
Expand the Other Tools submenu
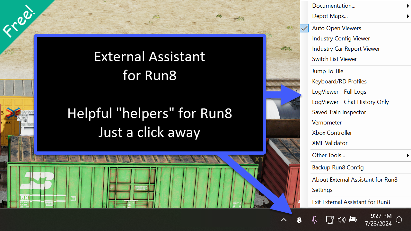[328, 155]
